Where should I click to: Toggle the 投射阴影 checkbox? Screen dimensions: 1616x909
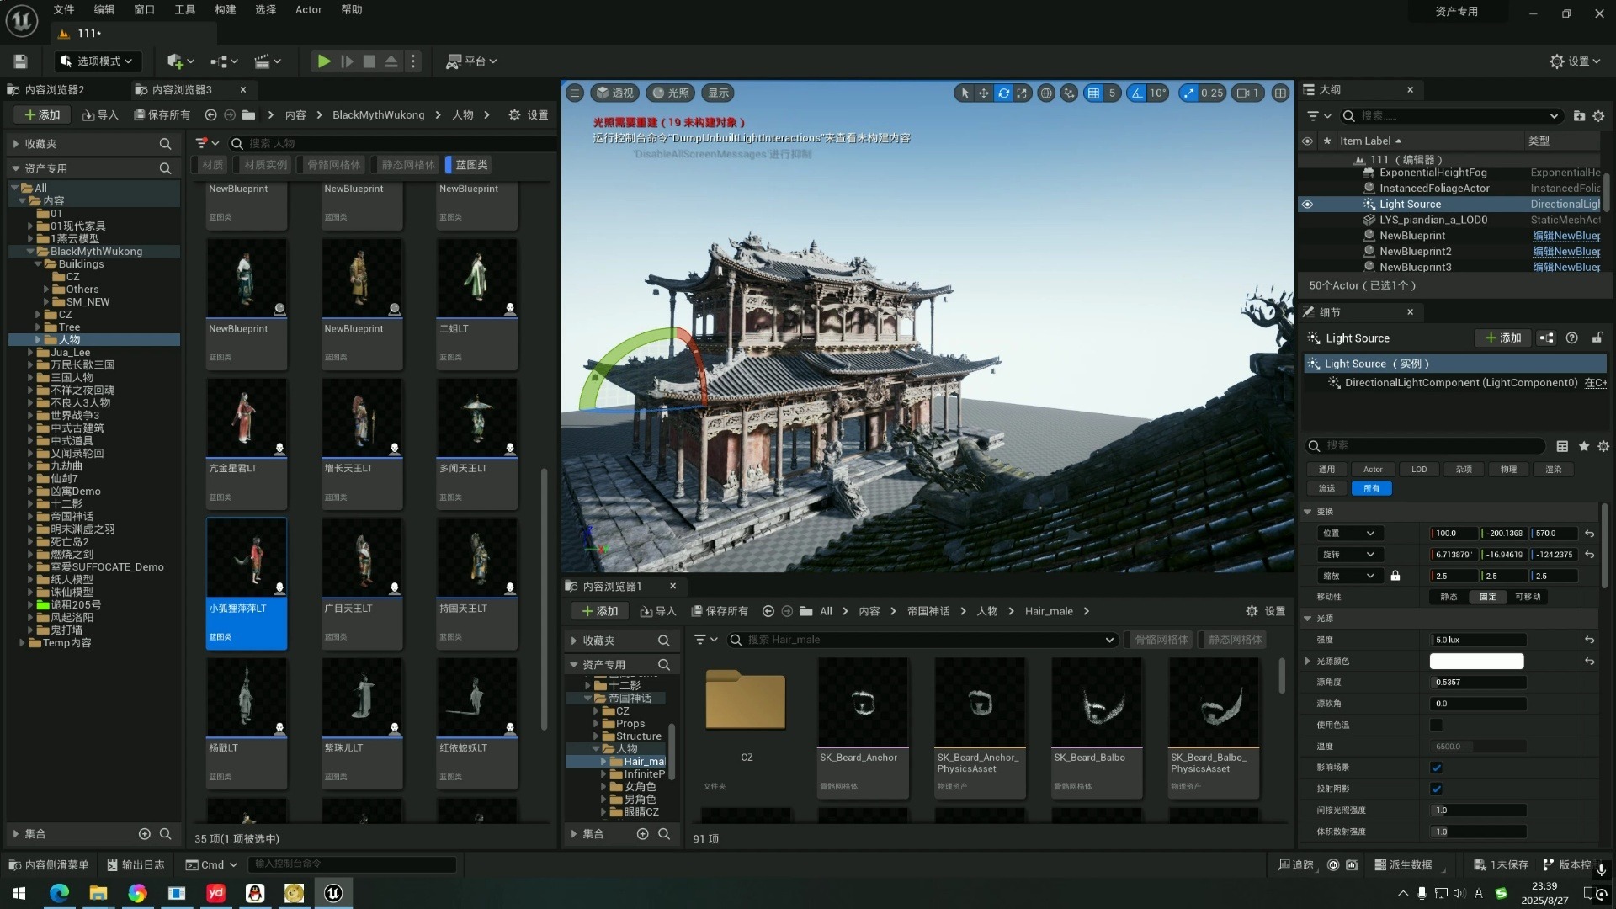1436,789
